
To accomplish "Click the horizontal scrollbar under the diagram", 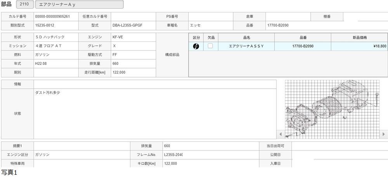I will 333,134.
